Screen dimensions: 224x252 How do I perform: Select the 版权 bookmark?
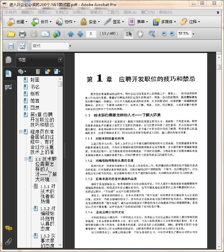pos(35,94)
